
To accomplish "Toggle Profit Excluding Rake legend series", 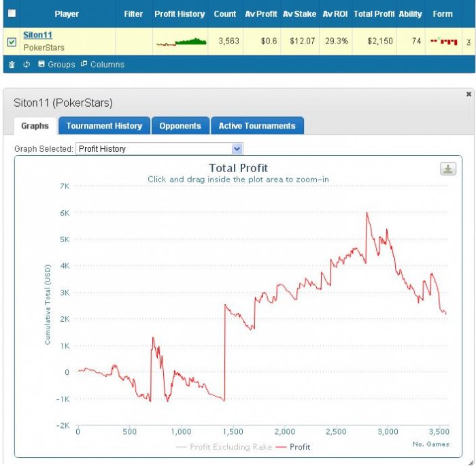I will [224, 447].
